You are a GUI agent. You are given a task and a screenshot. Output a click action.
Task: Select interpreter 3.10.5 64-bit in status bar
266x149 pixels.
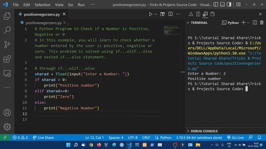(x=199, y=137)
